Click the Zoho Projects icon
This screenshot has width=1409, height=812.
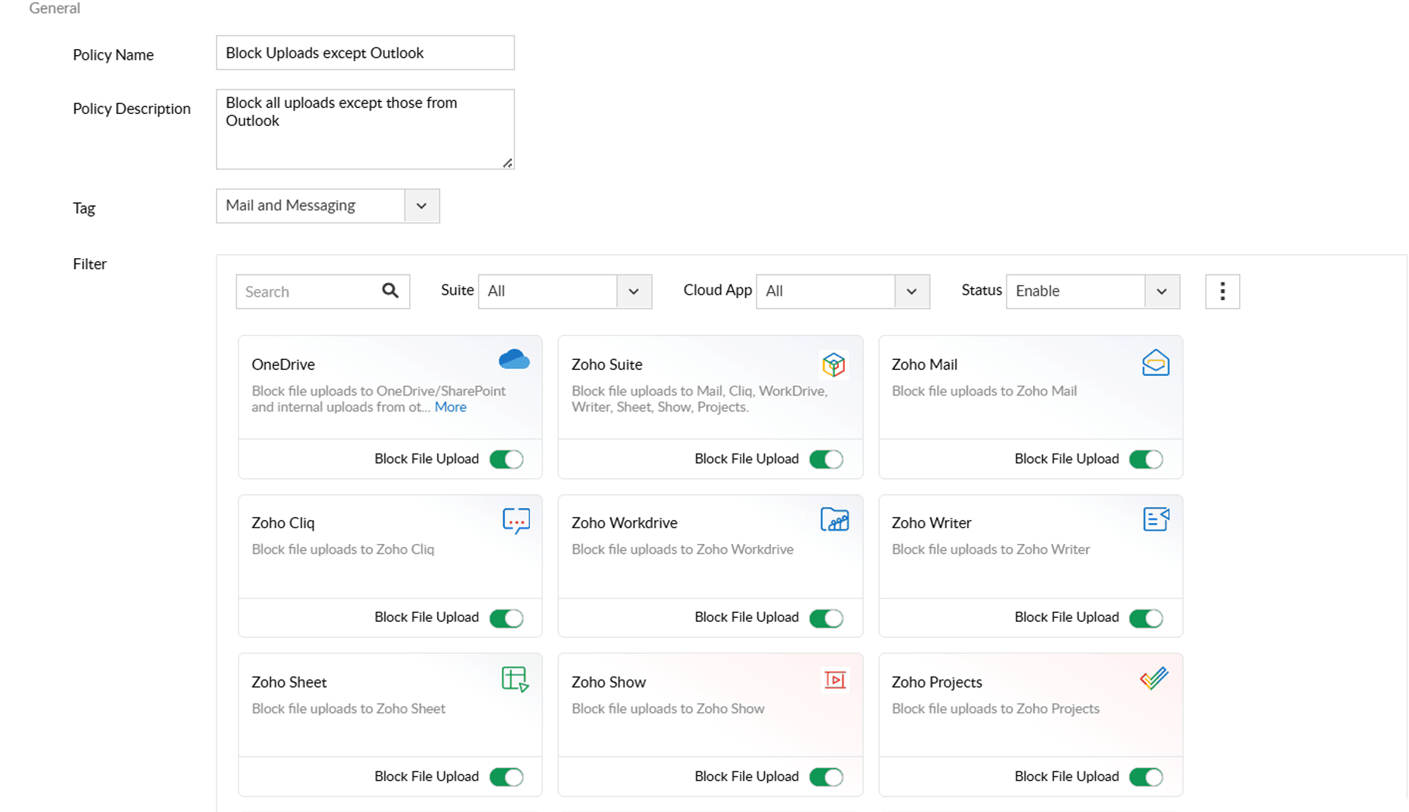pyautogui.click(x=1152, y=678)
